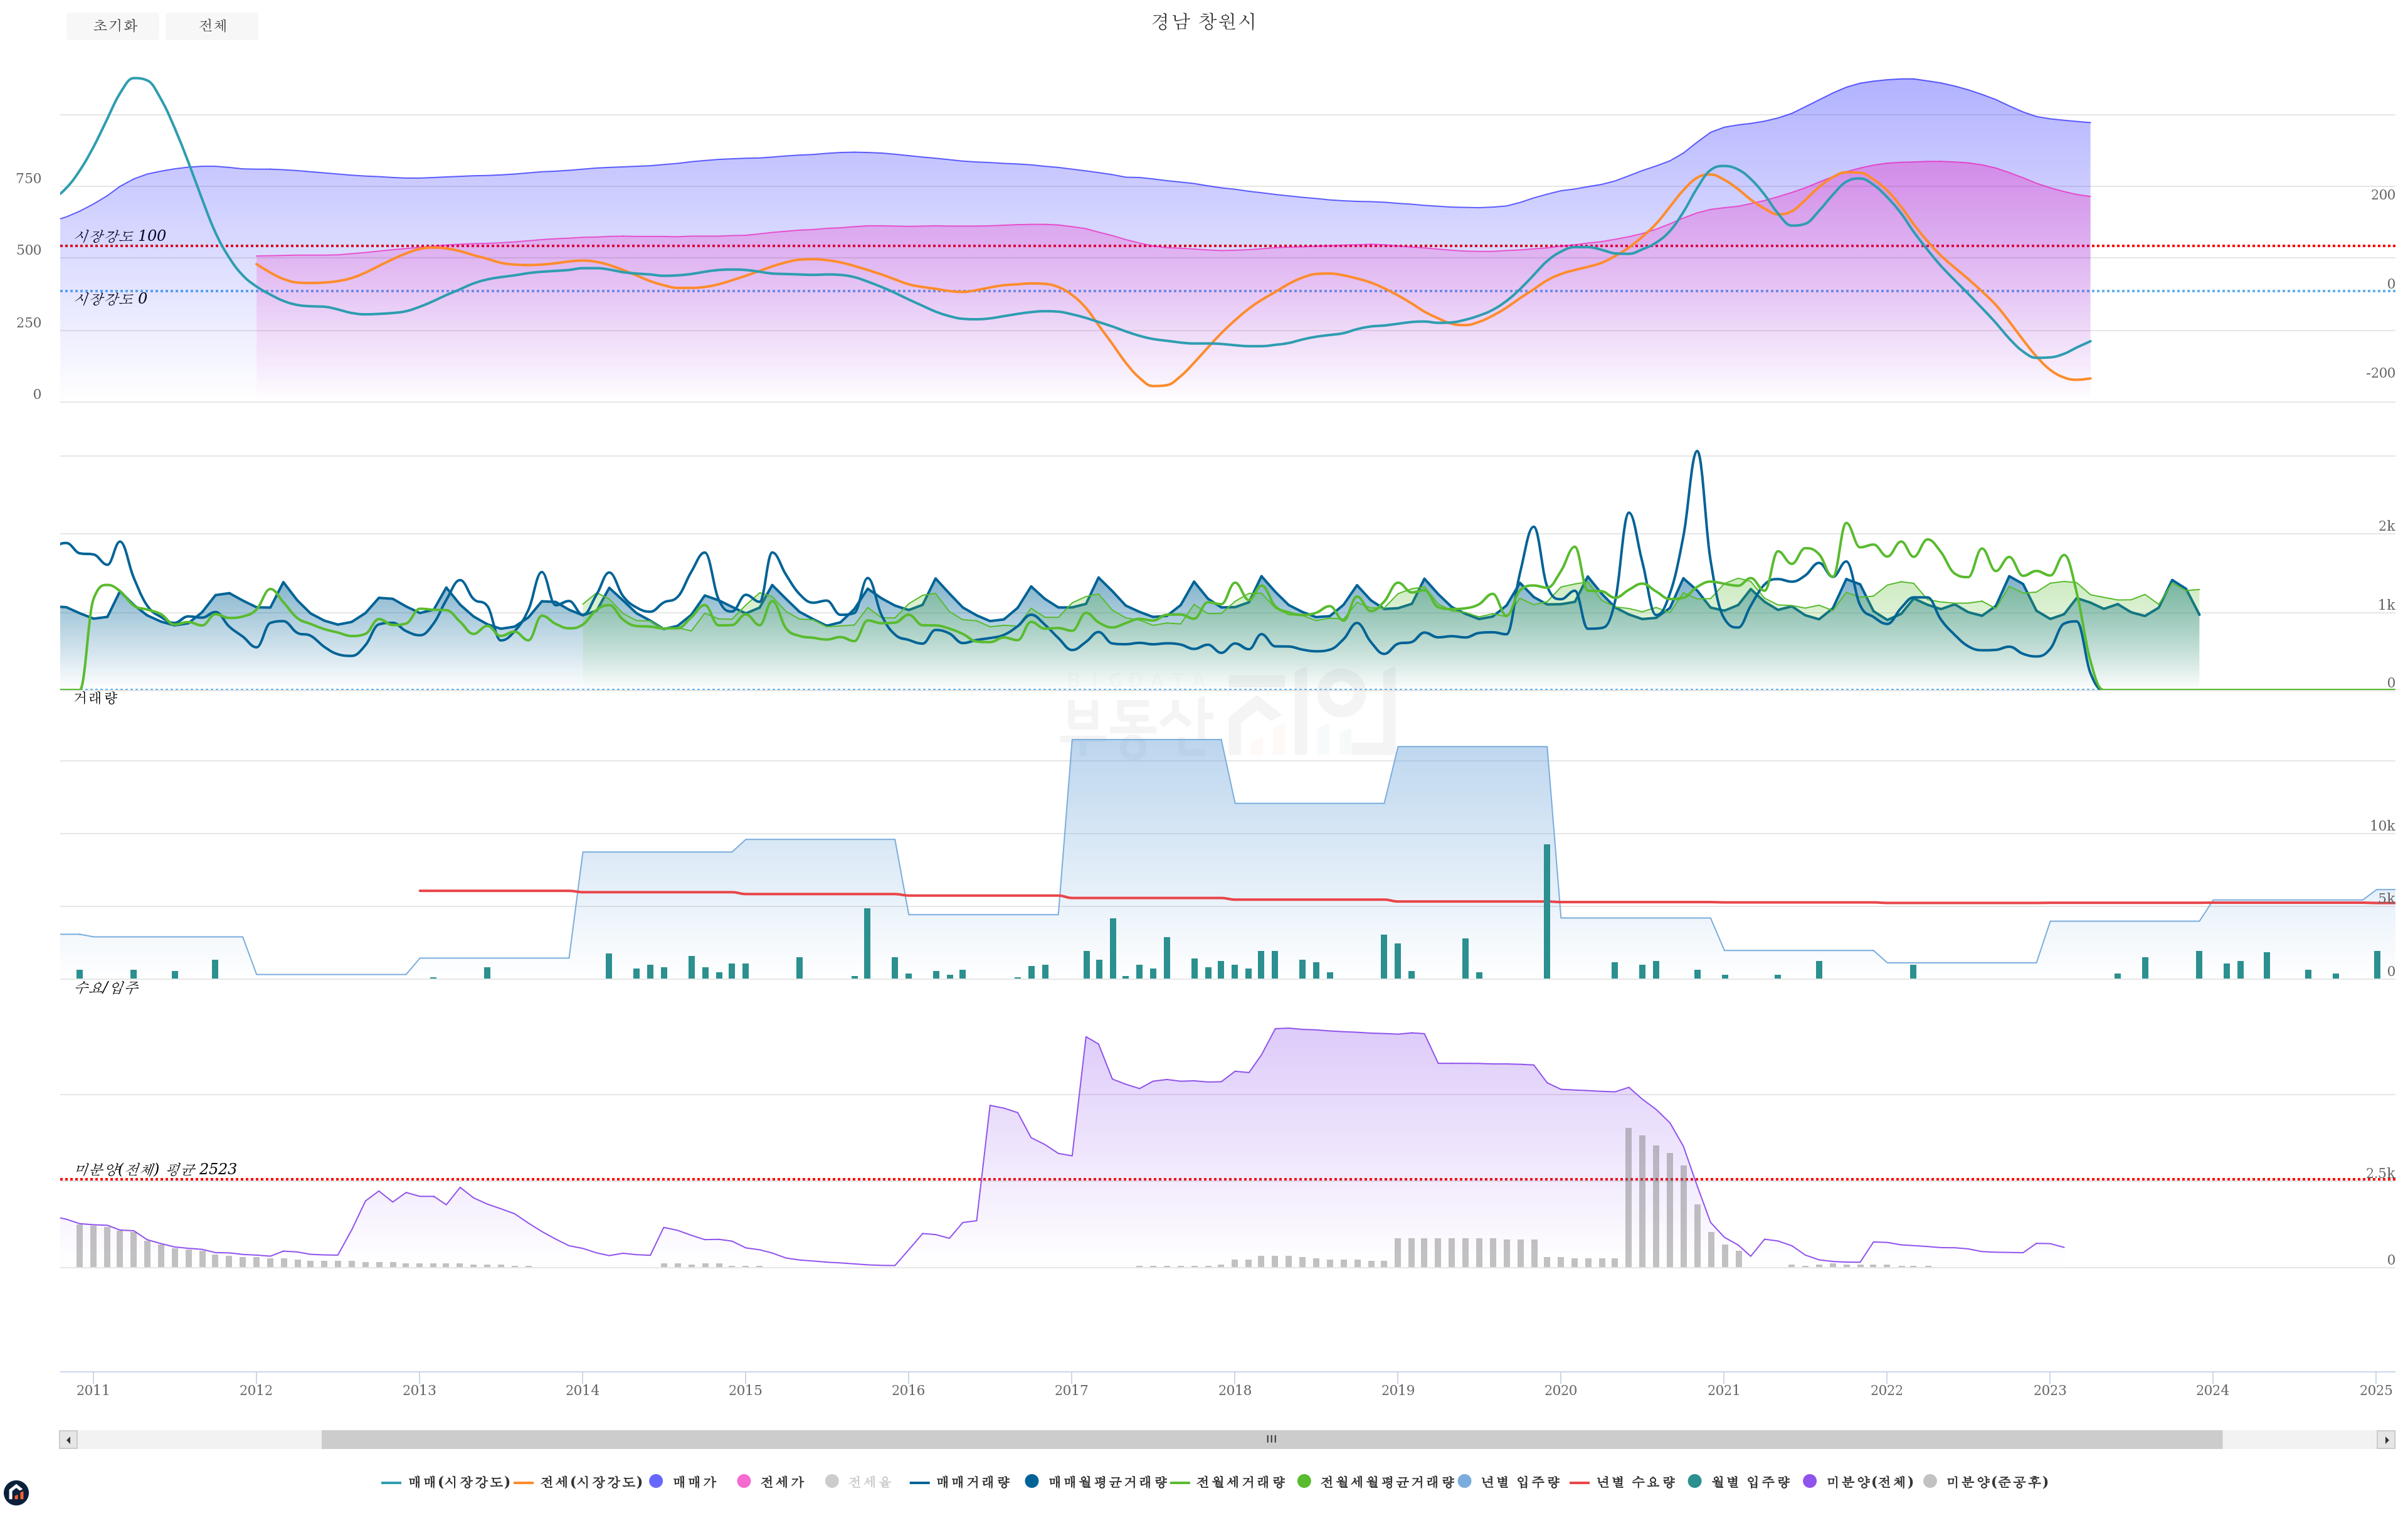Viewport: 2408px width, 1518px height.
Task: Click the 월별 입주량 teal legend marker
Action: click(x=1694, y=1481)
